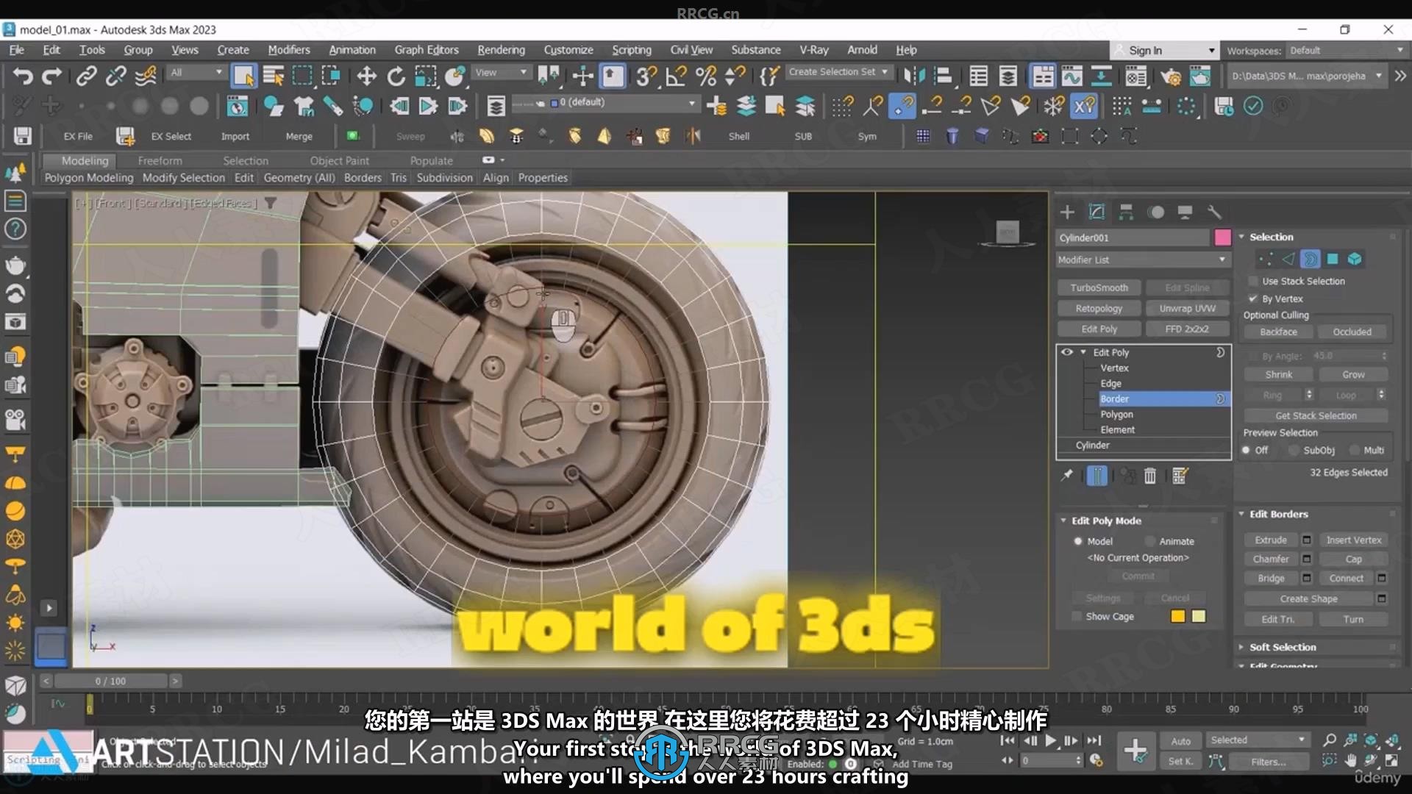The height and width of the screenshot is (794, 1412).
Task: Collapse the Selection rollout
Action: (1271, 237)
